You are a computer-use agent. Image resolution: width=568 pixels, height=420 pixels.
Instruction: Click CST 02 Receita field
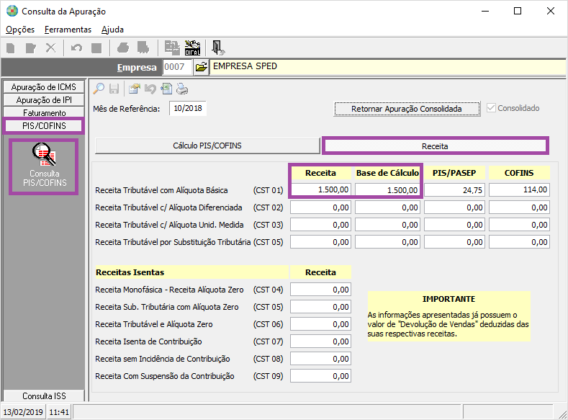pyautogui.click(x=320, y=207)
